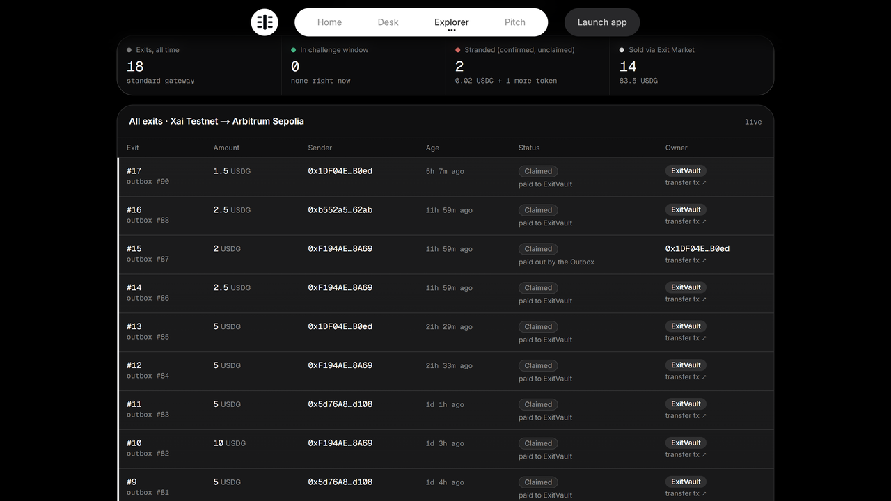Click sender 0x5d76A8…d108 on exit #11
Screen dimensions: 891x501
(340, 404)
